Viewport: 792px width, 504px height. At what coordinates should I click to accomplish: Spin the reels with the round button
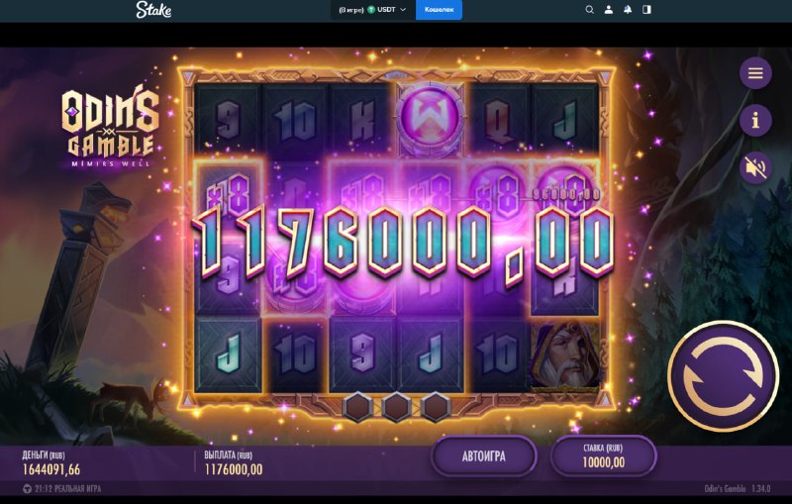point(724,376)
